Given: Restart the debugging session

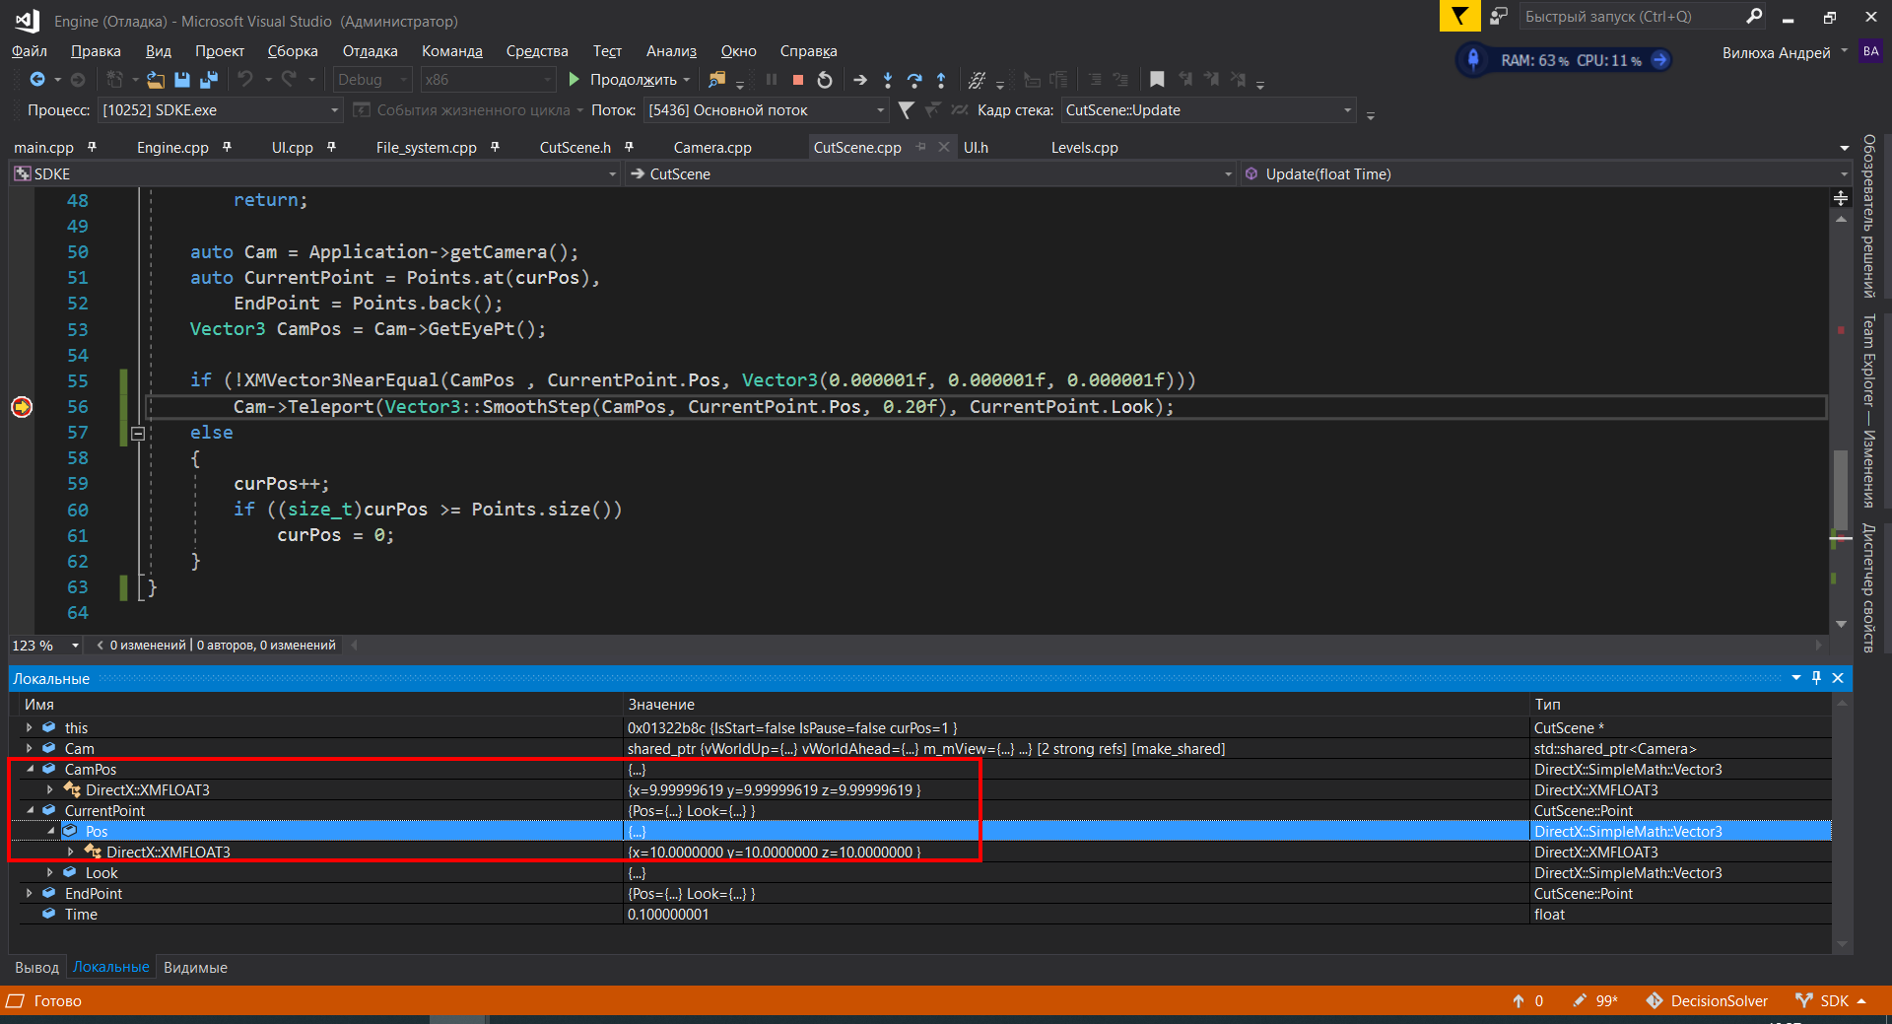Looking at the screenshot, I should tap(825, 80).
